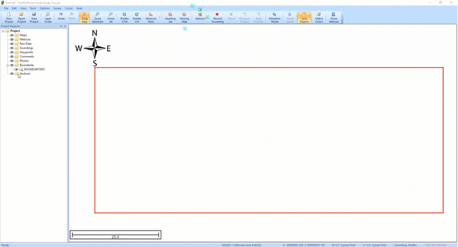The width and height of the screenshot is (458, 247).
Task: Collapse the root Project node
Action: click(x=3, y=31)
